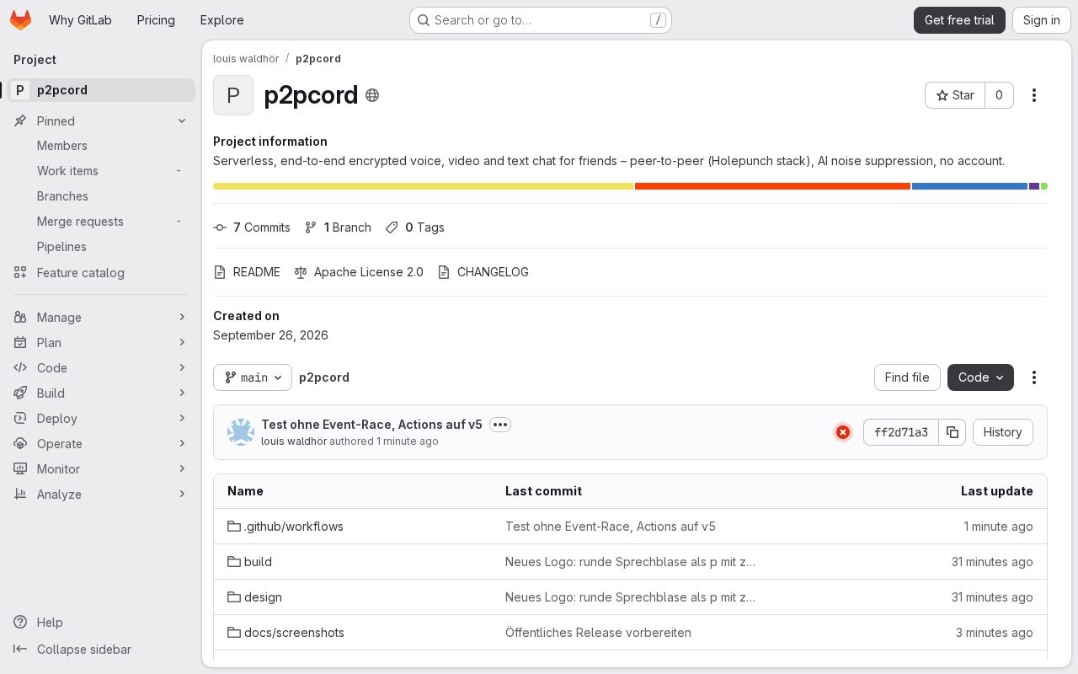Click the public visibility globe icon
1078x674 pixels.
pos(372,95)
